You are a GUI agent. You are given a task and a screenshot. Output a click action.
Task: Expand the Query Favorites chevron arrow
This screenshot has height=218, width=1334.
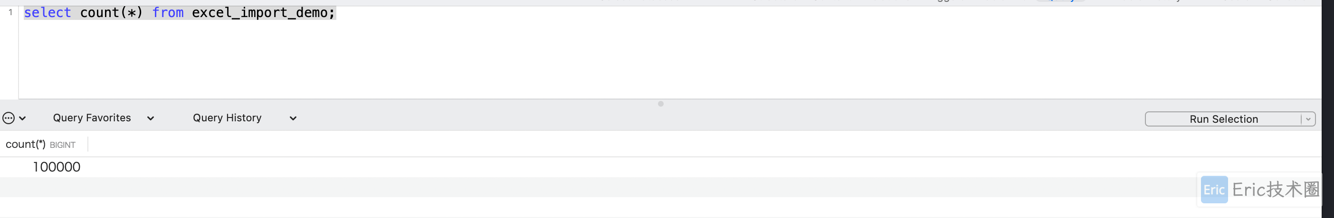(x=151, y=118)
